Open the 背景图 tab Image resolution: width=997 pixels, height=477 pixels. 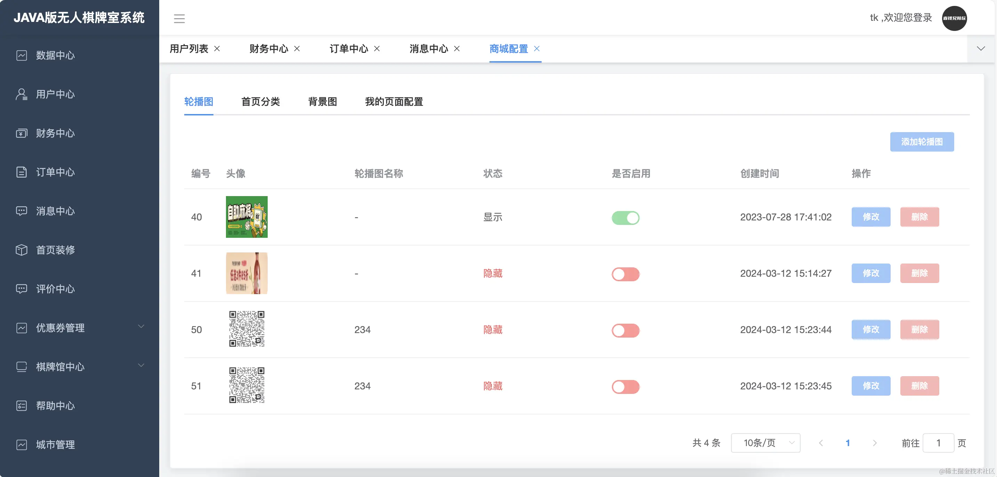click(x=323, y=102)
